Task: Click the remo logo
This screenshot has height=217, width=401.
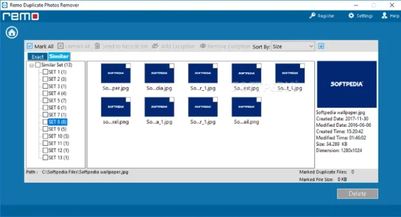Action: (x=21, y=17)
